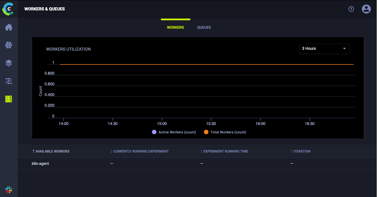Select the k8s-agent worker row
Viewport: 379px width, 197px height.
coord(40,164)
